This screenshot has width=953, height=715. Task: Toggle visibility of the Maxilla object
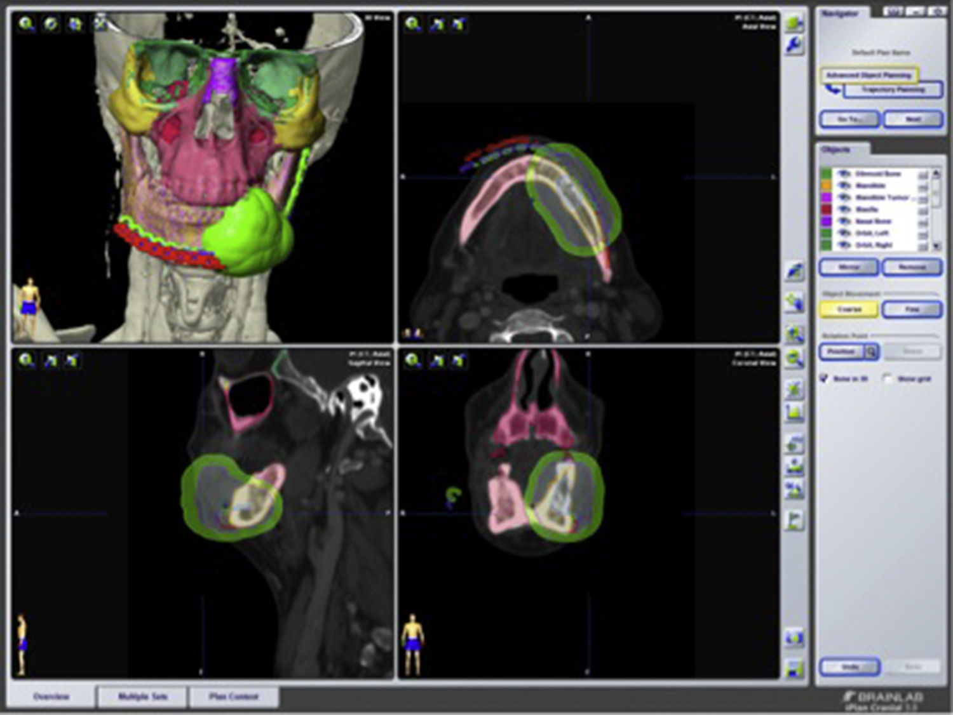[844, 209]
